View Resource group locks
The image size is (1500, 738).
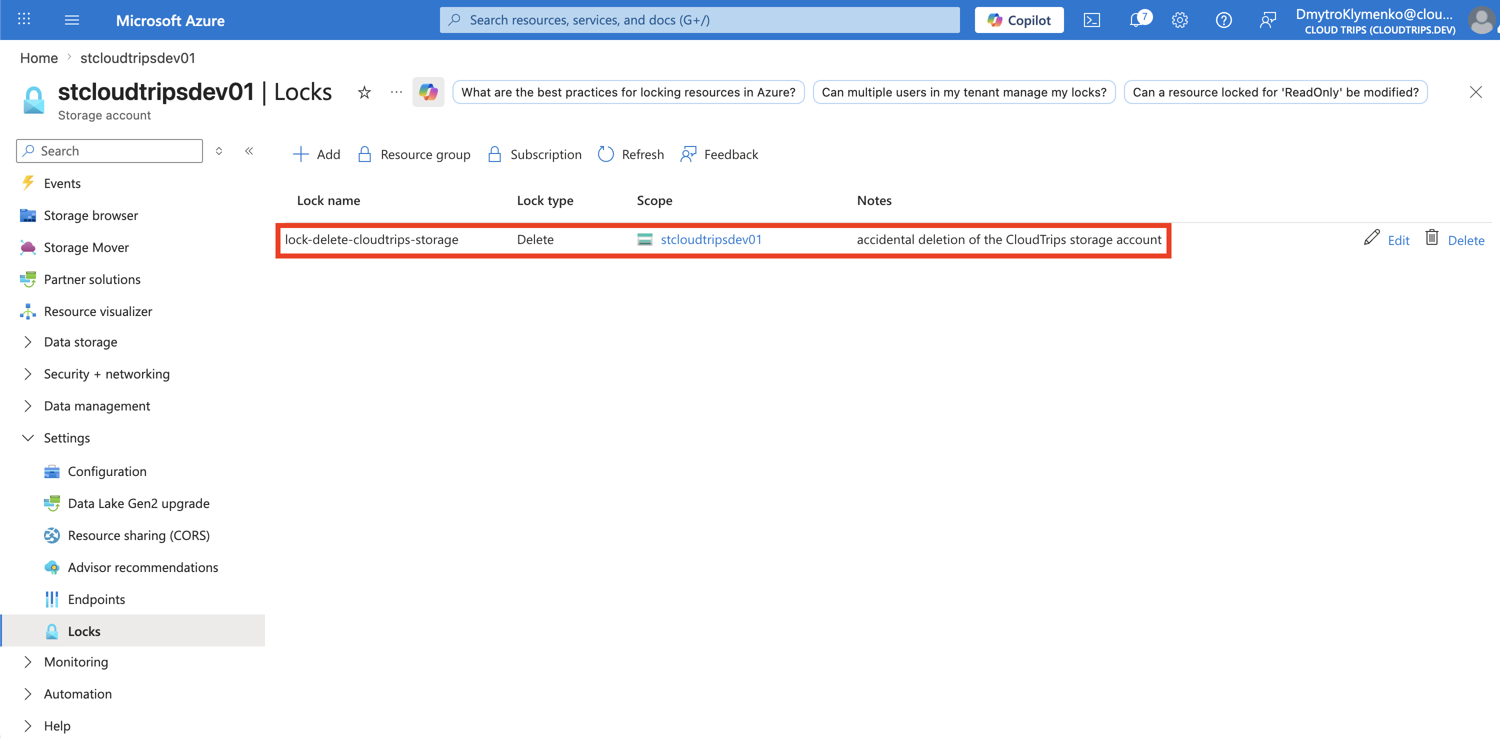[414, 154]
